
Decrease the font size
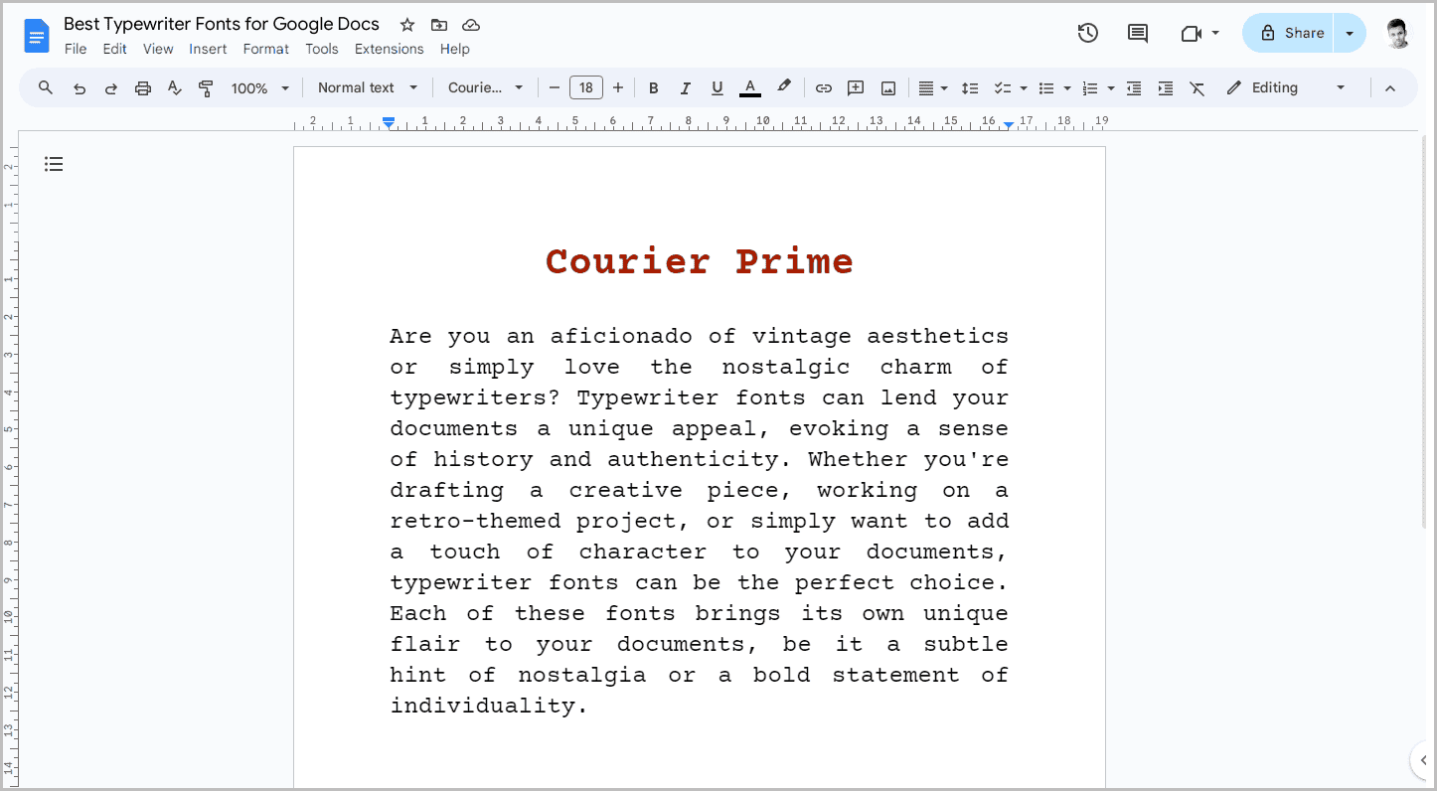click(x=555, y=88)
